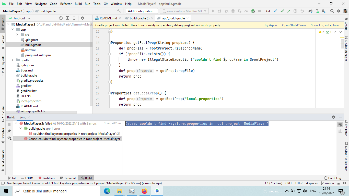Open the Build menu
Image resolution: width=349 pixels, height=196 pixels.
tap(78, 4)
